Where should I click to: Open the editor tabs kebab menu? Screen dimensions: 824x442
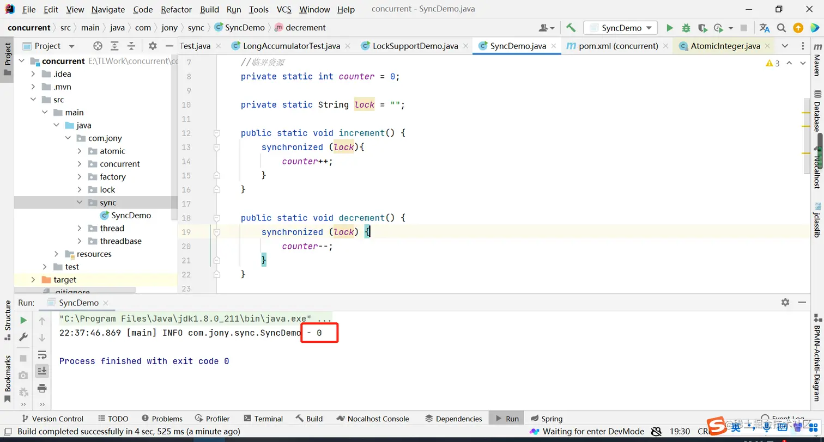[803, 46]
